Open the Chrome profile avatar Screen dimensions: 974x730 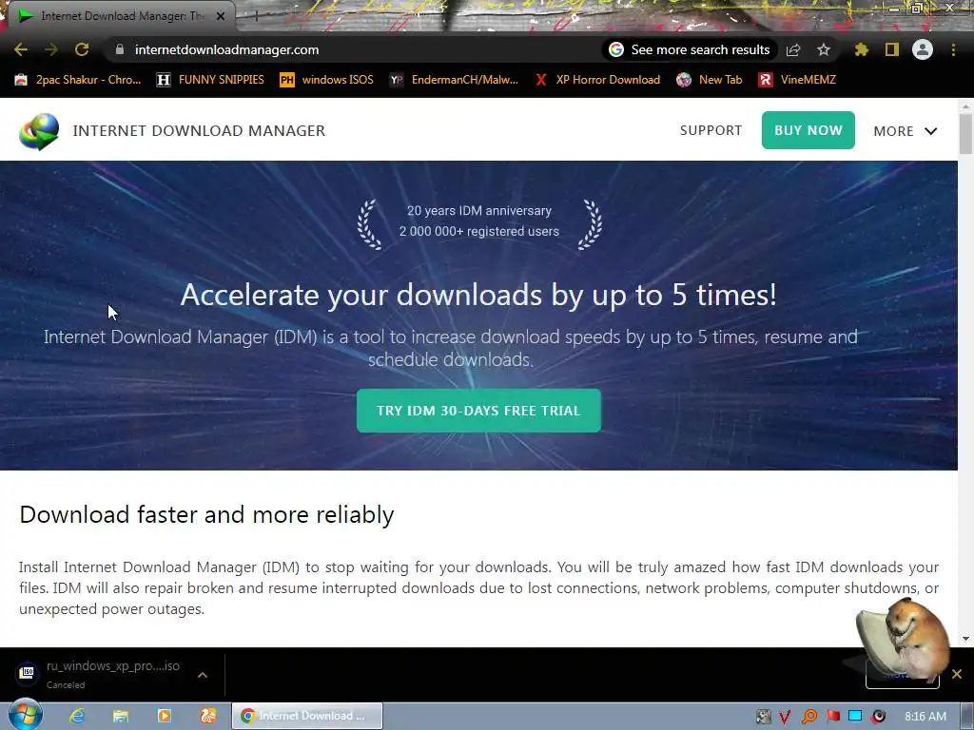(x=923, y=49)
